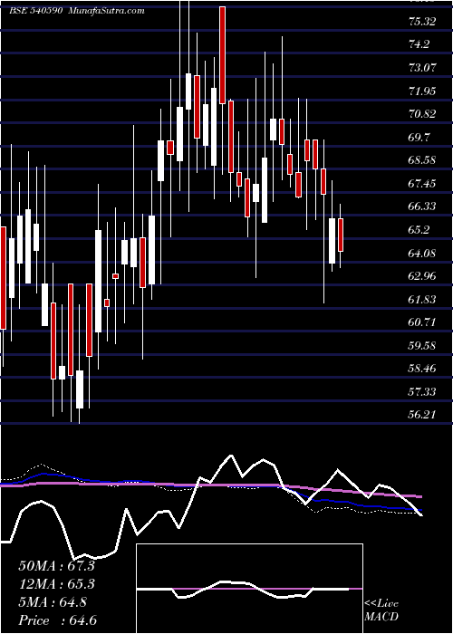Click the MACD mini chart panel
The image size is (453, 634).
tap(249, 589)
